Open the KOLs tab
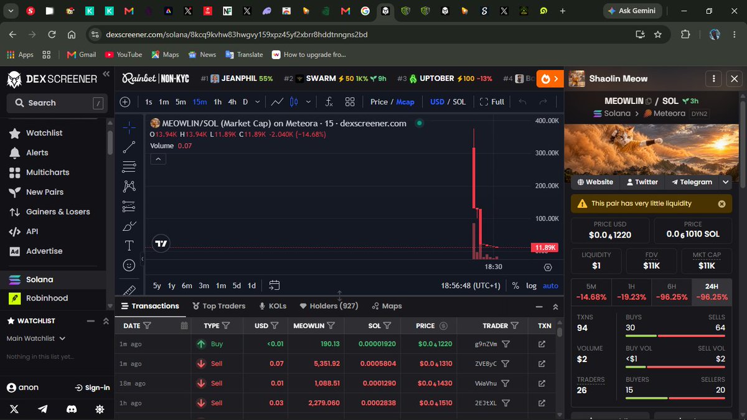 tap(273, 306)
